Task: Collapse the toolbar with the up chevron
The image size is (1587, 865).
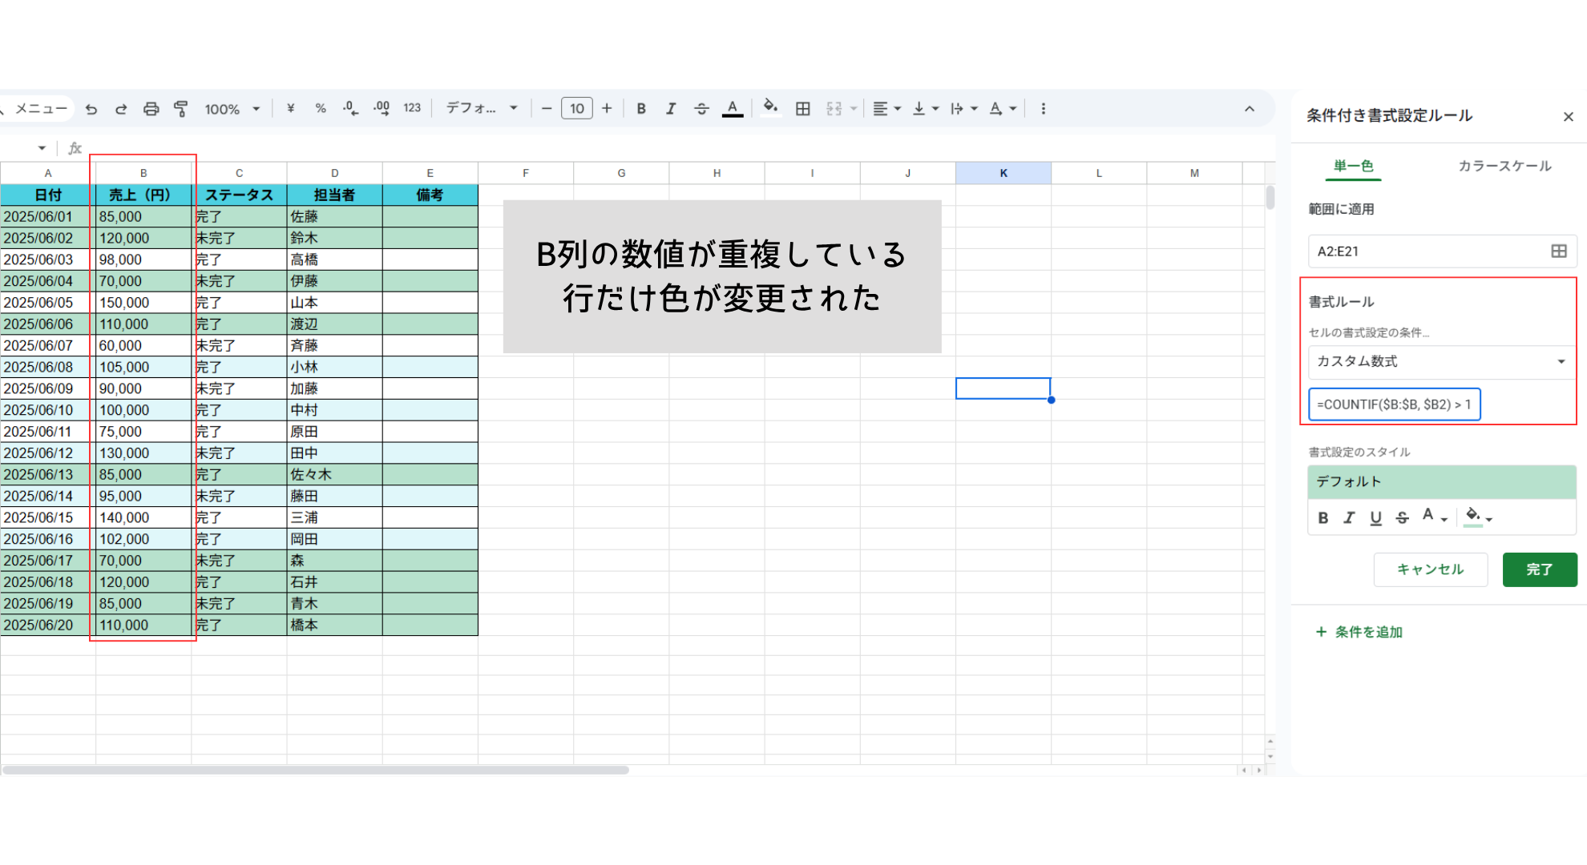Action: 1250,109
